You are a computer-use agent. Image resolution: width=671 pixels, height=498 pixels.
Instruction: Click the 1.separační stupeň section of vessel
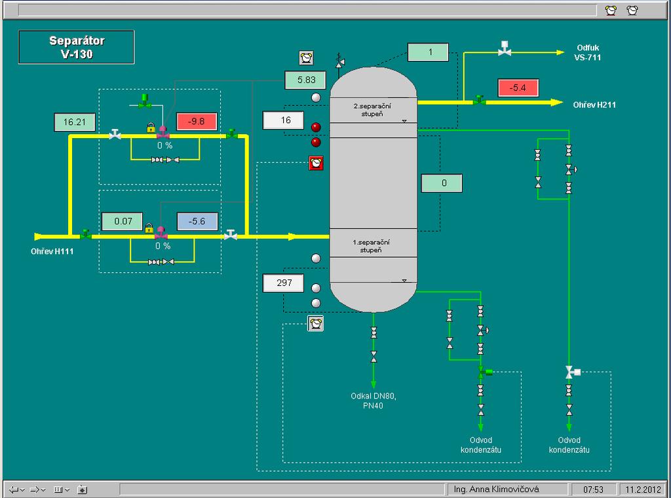click(x=373, y=243)
